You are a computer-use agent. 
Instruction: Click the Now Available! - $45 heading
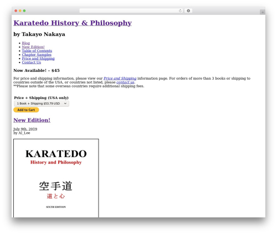37,70
